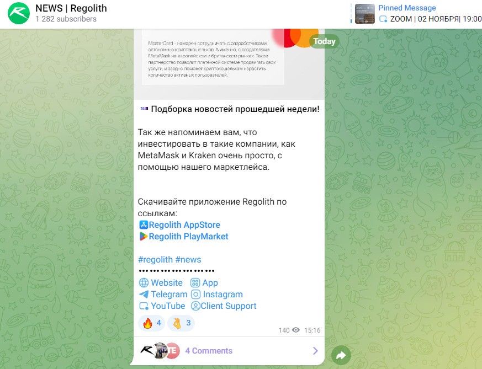
Task: Open the App link
Action: [210, 283]
